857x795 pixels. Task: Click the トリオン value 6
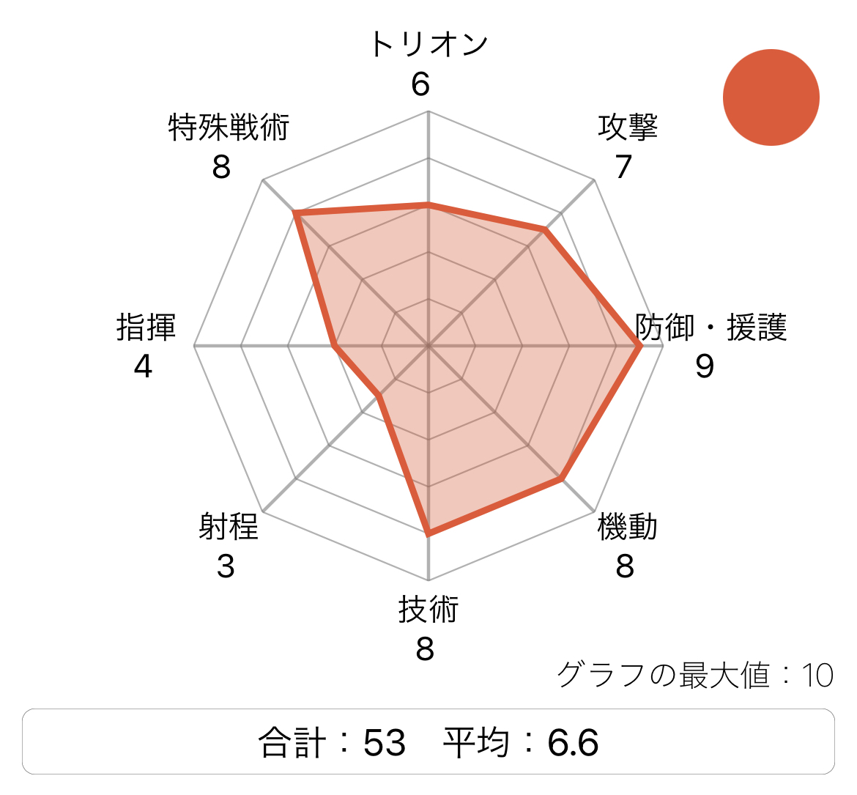coord(420,84)
